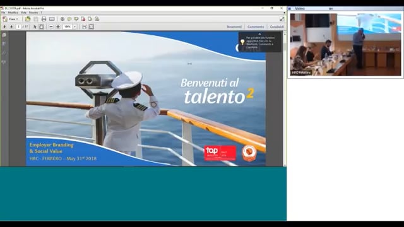404x227 pixels.
Task: Zoom in with the plus button
Action: pyautogui.click(x=58, y=26)
